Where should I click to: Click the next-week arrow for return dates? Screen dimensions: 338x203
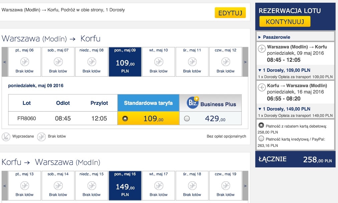point(245,186)
